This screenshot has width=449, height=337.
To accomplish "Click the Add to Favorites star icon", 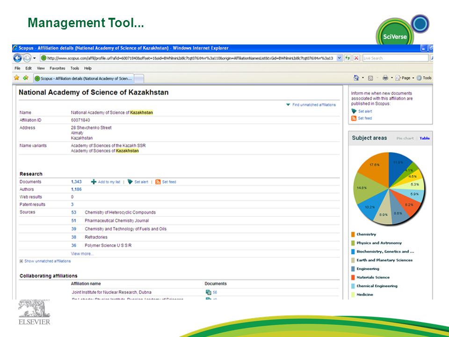I will (26, 78).
